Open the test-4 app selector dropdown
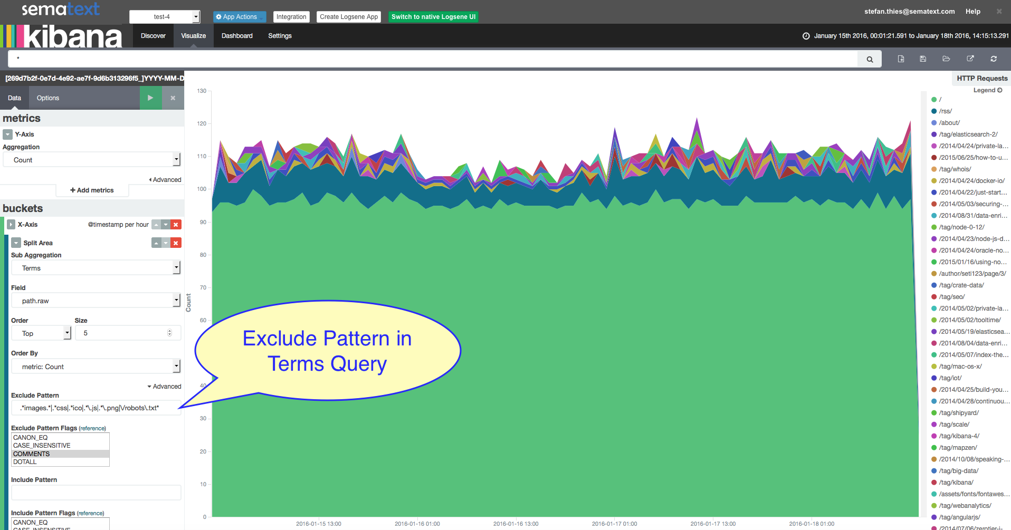1011x530 pixels. pyautogui.click(x=165, y=17)
